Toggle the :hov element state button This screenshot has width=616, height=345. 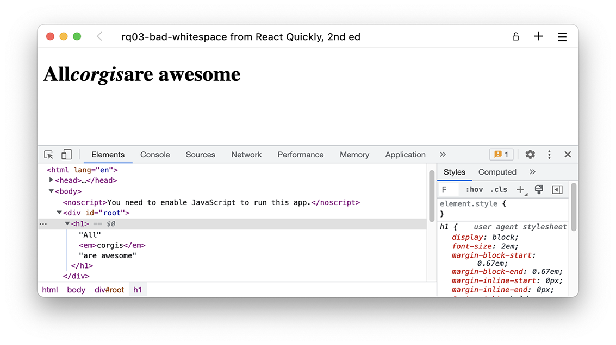(474, 189)
